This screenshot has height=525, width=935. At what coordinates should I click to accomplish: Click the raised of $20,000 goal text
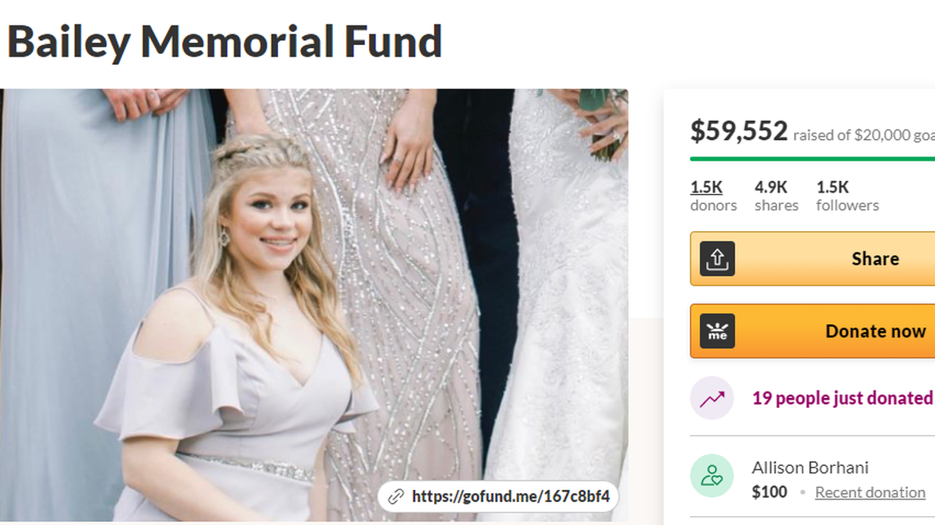click(x=864, y=135)
